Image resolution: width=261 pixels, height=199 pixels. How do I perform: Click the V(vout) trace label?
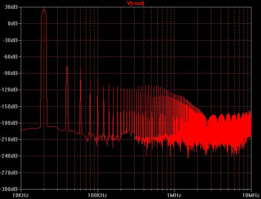136,3
